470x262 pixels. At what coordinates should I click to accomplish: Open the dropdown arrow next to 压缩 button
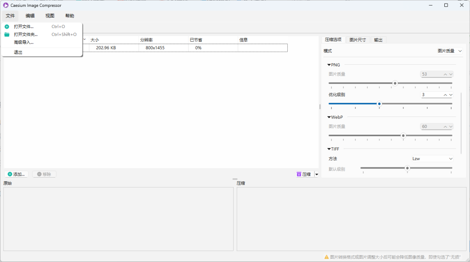pos(317,174)
